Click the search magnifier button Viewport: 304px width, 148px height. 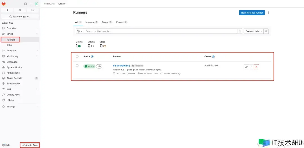pyautogui.click(x=240, y=31)
